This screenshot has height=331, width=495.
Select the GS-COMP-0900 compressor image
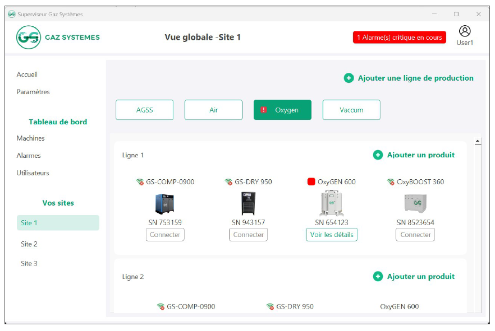(x=165, y=203)
